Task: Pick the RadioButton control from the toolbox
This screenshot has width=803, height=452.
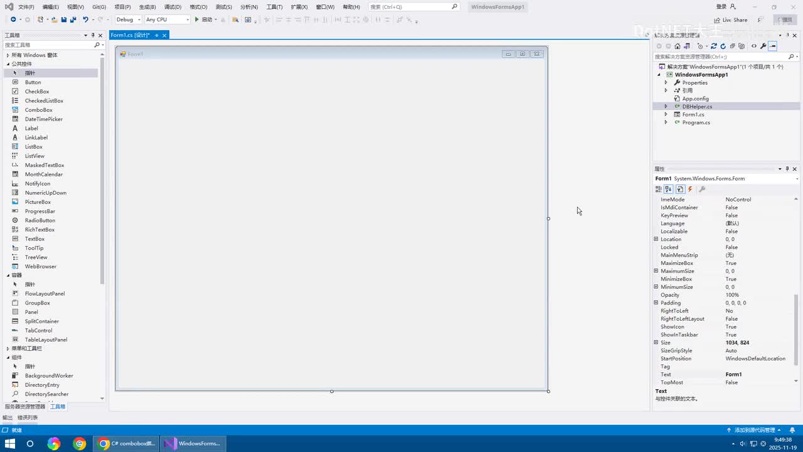Action: click(x=40, y=220)
